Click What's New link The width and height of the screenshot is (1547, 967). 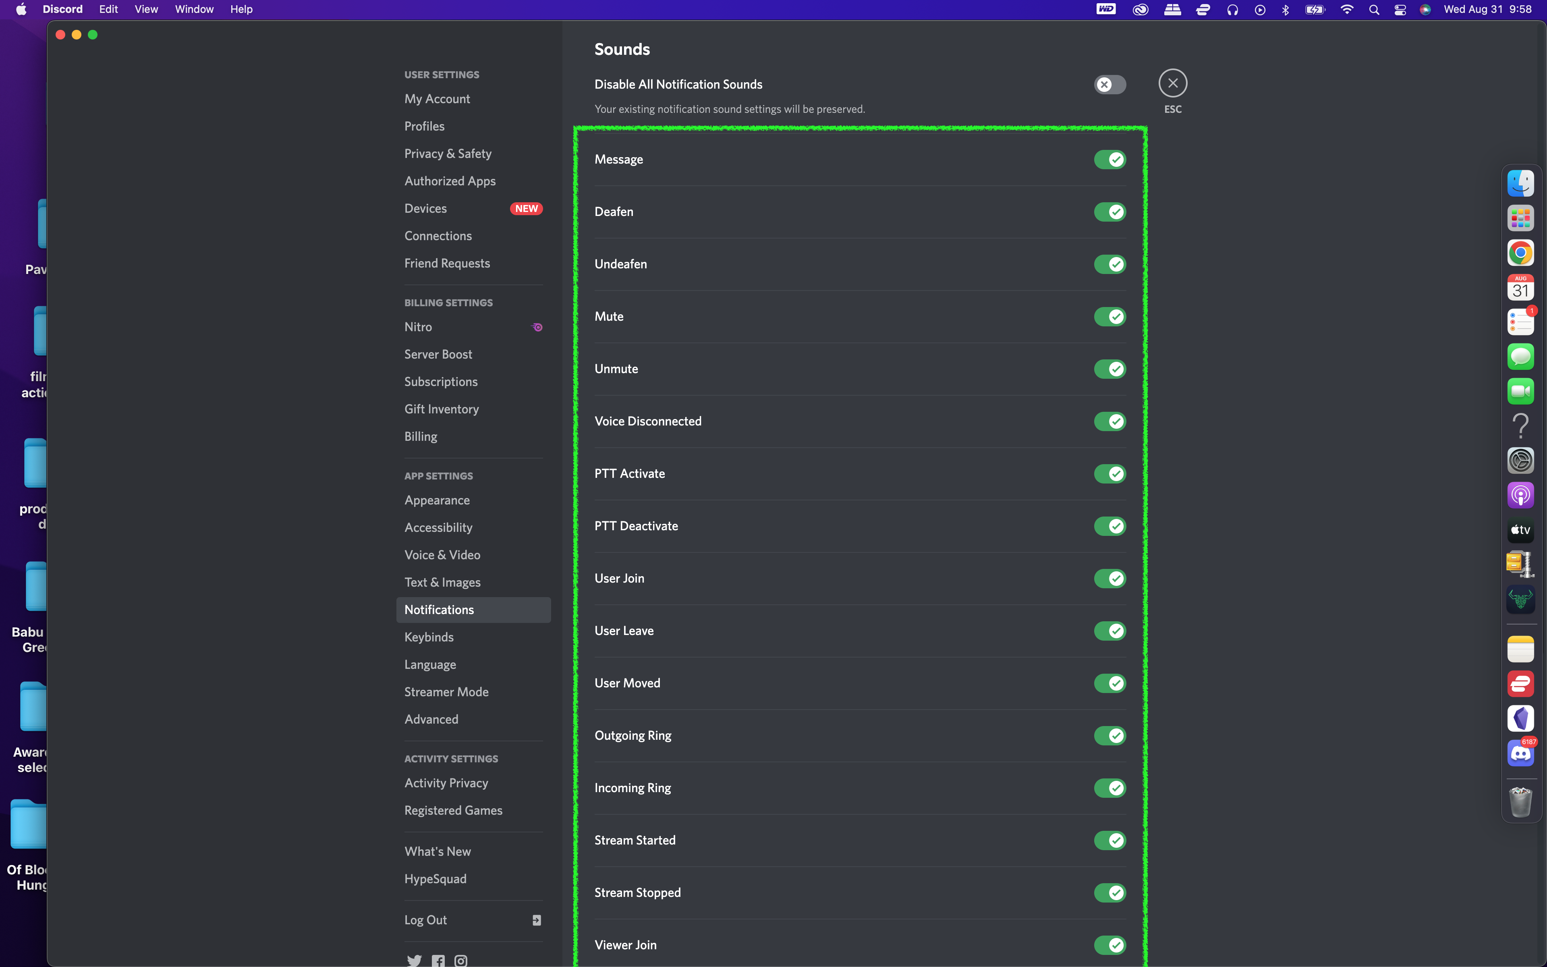coord(438,851)
